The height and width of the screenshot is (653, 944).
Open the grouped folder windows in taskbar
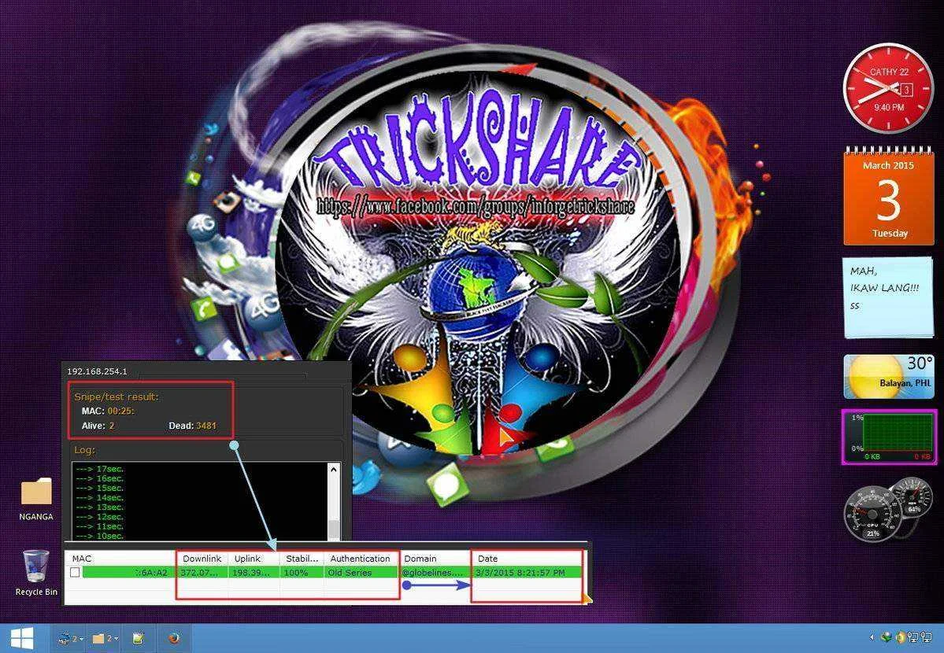tap(105, 638)
